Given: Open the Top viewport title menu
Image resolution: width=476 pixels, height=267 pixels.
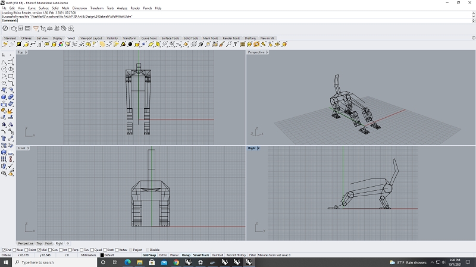Looking at the screenshot, I should coord(21,52).
